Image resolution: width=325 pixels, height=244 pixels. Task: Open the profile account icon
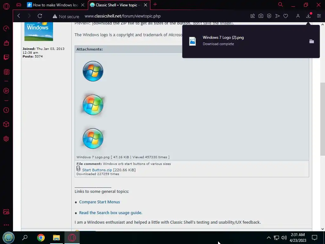[x=298, y=16]
